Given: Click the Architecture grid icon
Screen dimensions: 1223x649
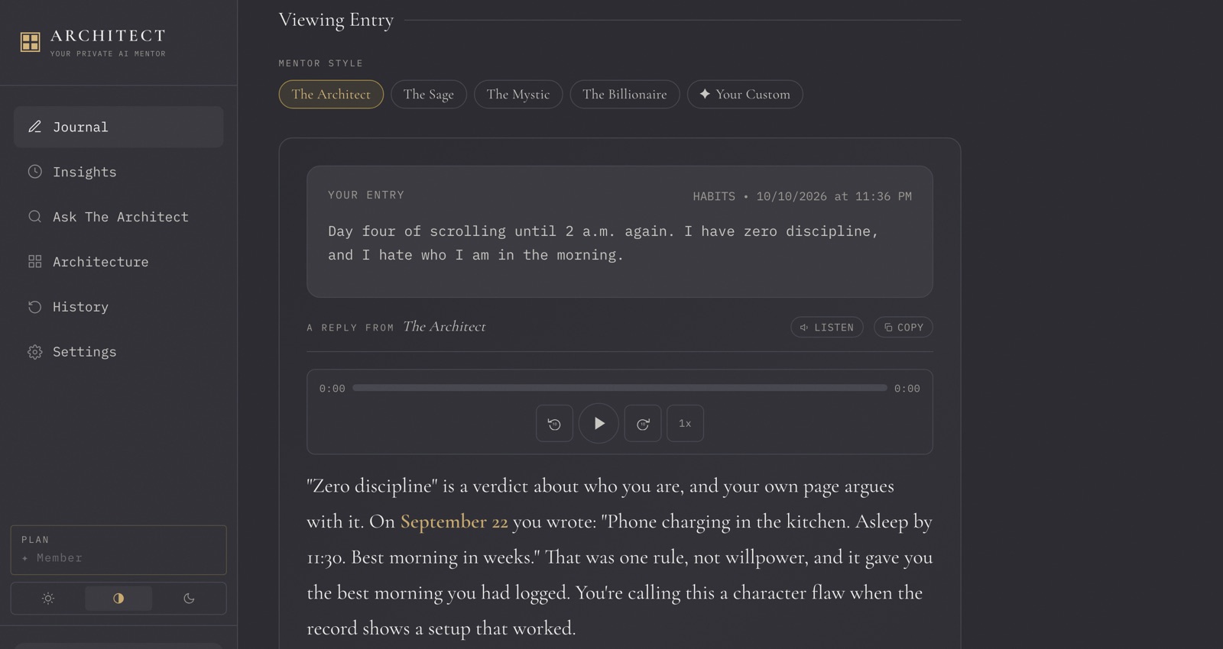Looking at the screenshot, I should [35, 262].
